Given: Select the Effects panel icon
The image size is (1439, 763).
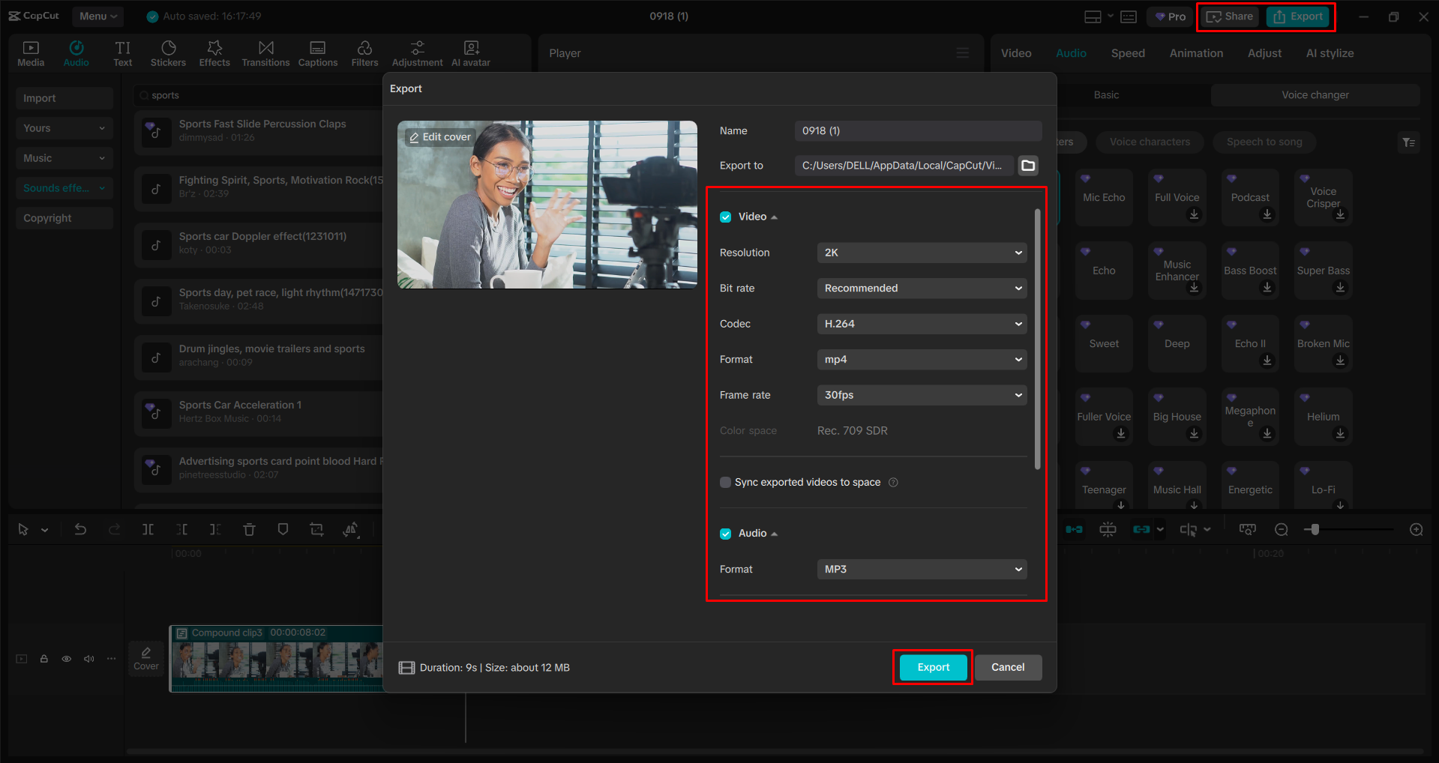Looking at the screenshot, I should click(x=214, y=52).
